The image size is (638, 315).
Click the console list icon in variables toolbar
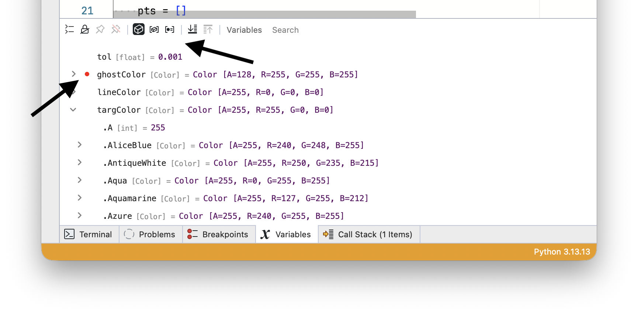click(x=69, y=29)
